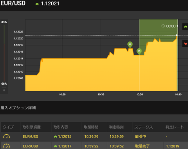Click the countdown clock icon beside 00:00
The image size is (188, 149).
point(163,26)
